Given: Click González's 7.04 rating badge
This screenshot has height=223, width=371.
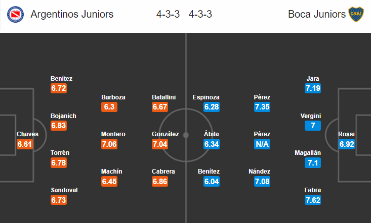Looking at the screenshot, I should click(160, 144).
